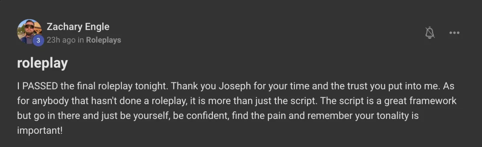Click the word important! ending the post
Image resolution: width=482 pixels, height=147 pixels.
click(x=40, y=131)
